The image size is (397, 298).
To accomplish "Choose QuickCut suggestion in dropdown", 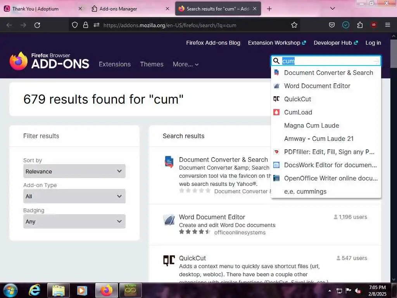I will 326,99.
